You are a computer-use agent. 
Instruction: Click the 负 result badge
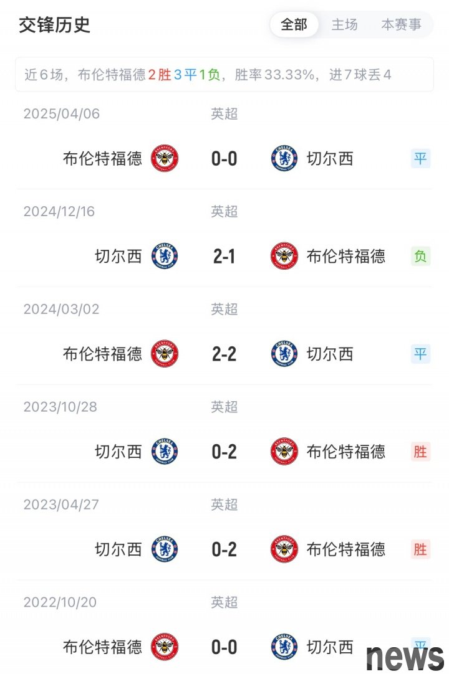coord(420,256)
